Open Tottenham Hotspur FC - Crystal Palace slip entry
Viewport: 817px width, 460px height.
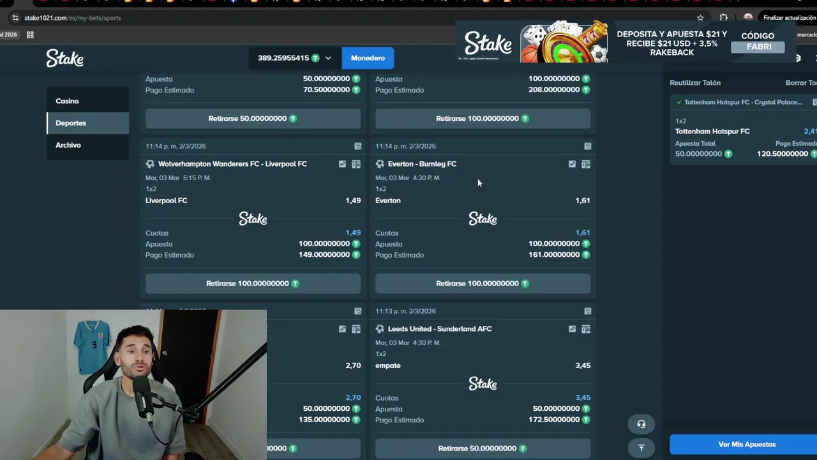pyautogui.click(x=744, y=102)
